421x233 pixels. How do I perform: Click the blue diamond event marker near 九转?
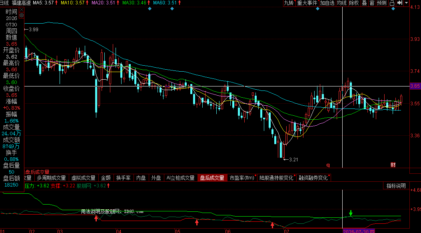point(317,9)
